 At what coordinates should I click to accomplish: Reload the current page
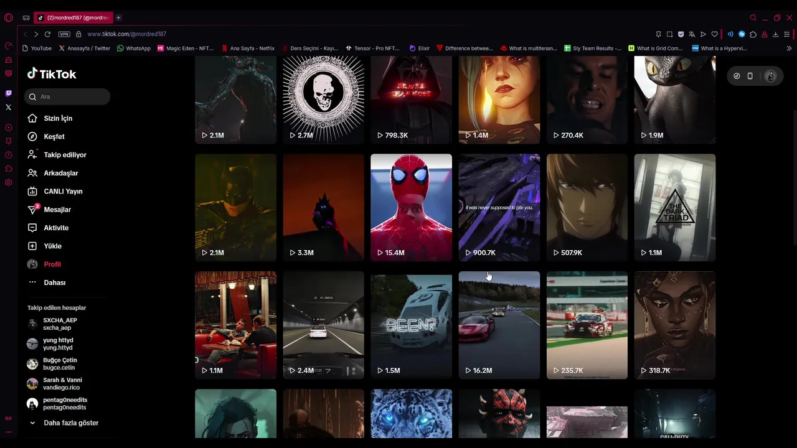[47, 34]
